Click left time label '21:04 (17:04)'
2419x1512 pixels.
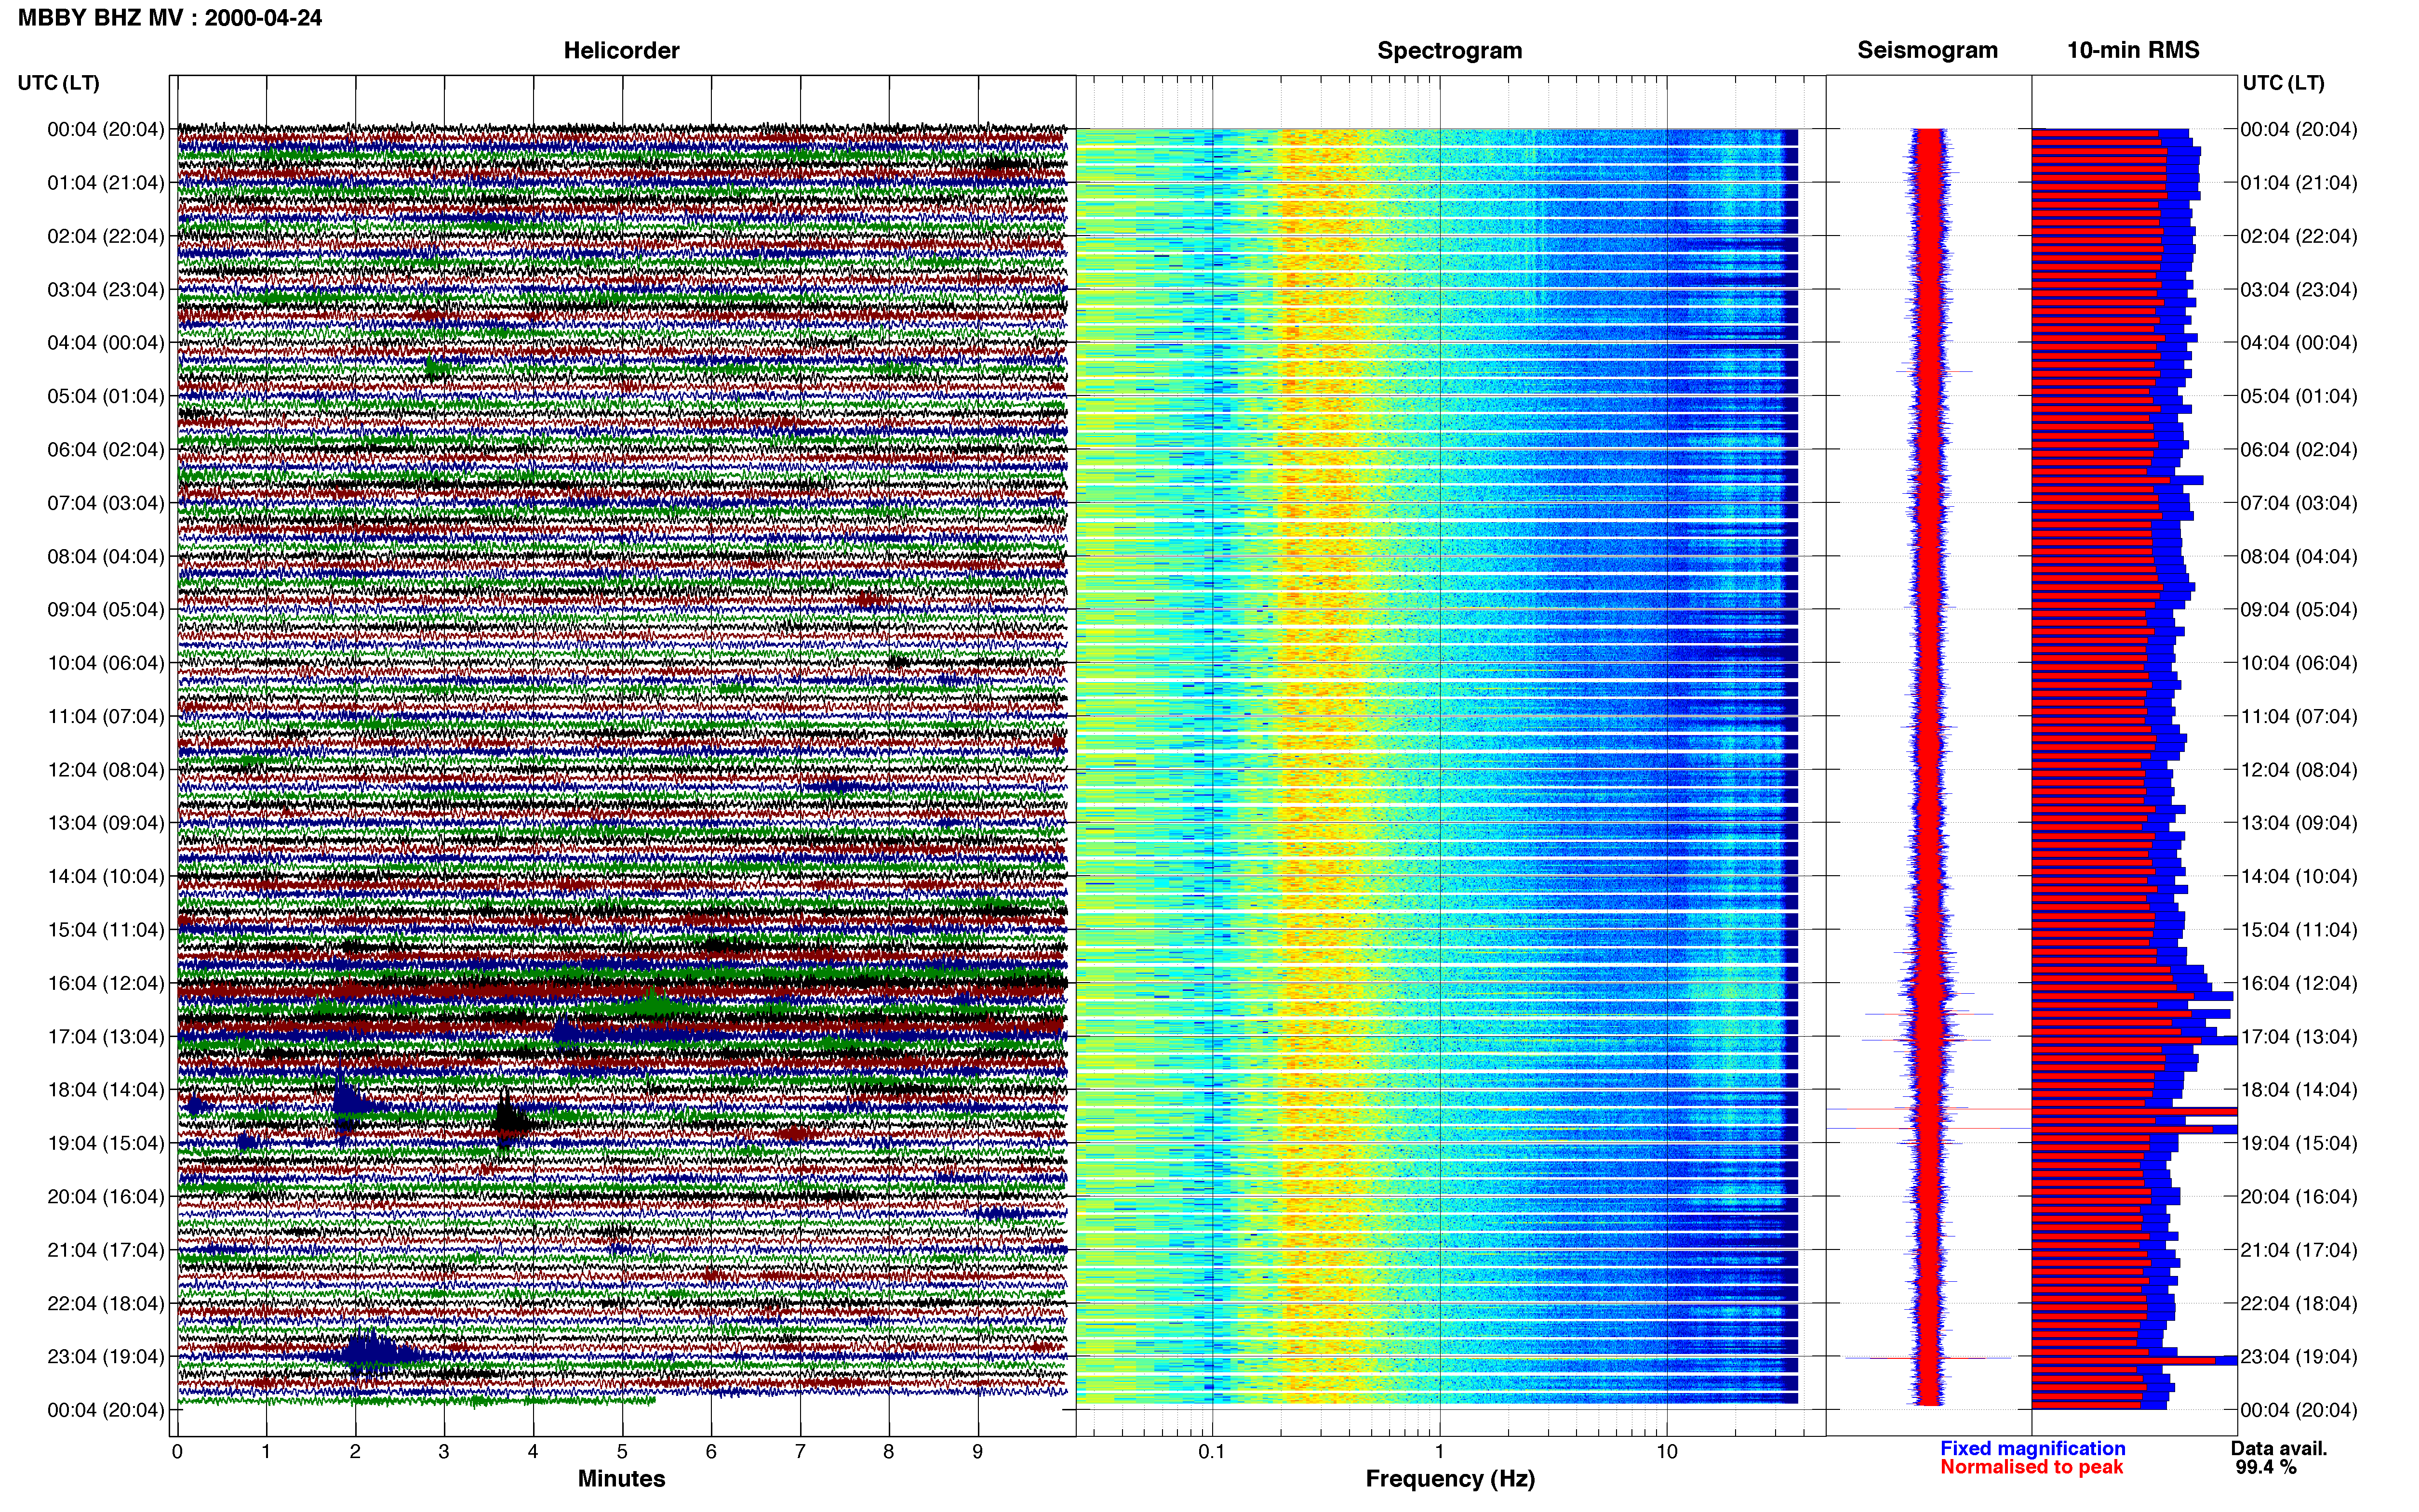tap(106, 1249)
